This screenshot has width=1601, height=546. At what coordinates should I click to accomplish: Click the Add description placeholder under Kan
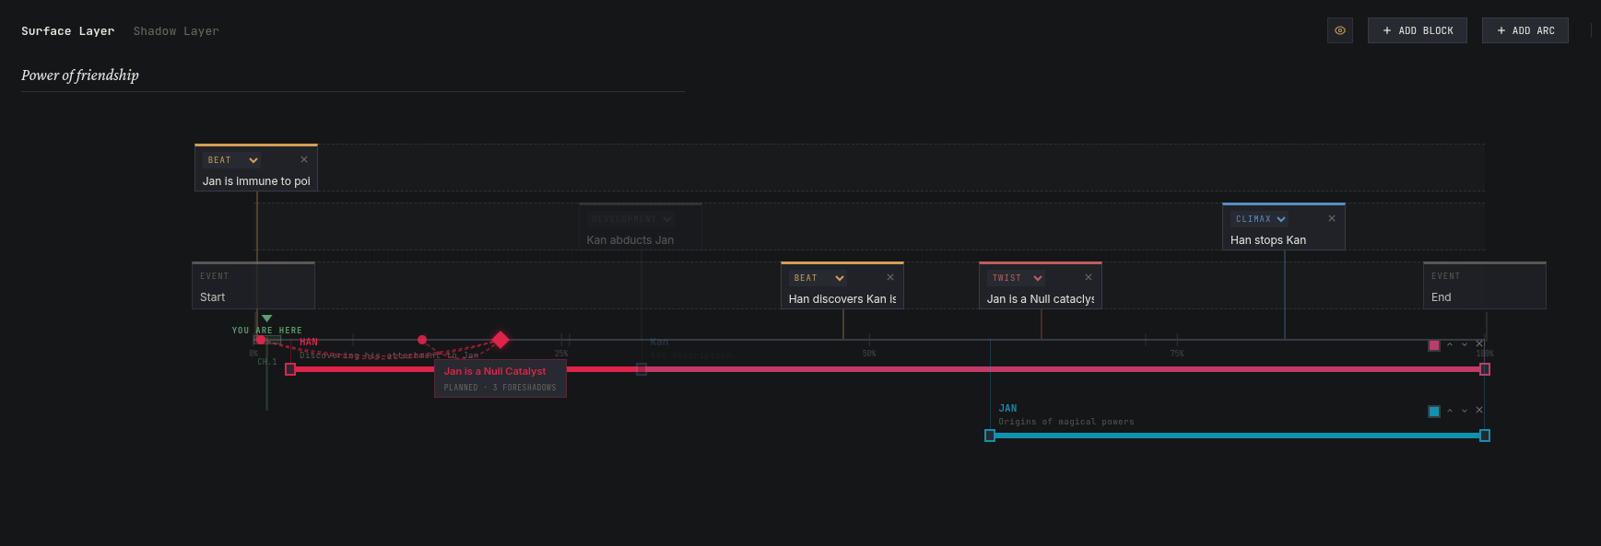tap(692, 355)
